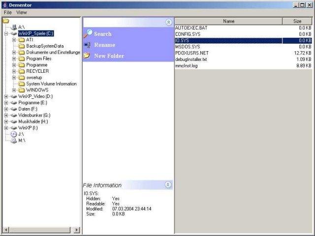315x236 pixels.
Task: Expand the WinXP (I:) drive node
Action: [x=6, y=128]
